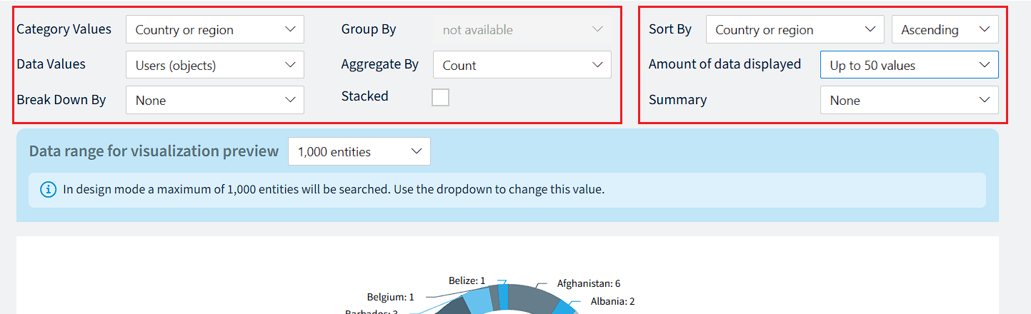Viewport: 1031px width, 314px height.
Task: Click the Albania: 2 chart label
Action: click(x=613, y=301)
